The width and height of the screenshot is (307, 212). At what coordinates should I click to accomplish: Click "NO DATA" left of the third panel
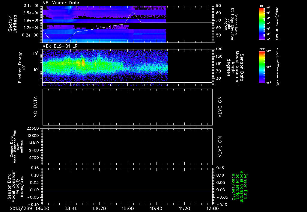35,107
